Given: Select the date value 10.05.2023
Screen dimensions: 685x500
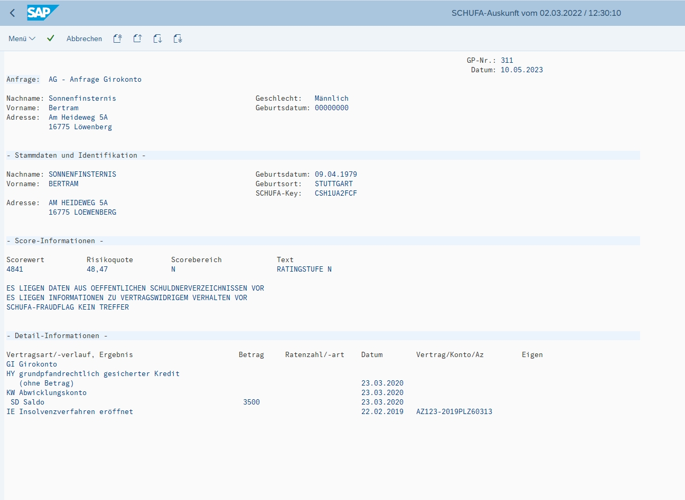Looking at the screenshot, I should tap(522, 70).
